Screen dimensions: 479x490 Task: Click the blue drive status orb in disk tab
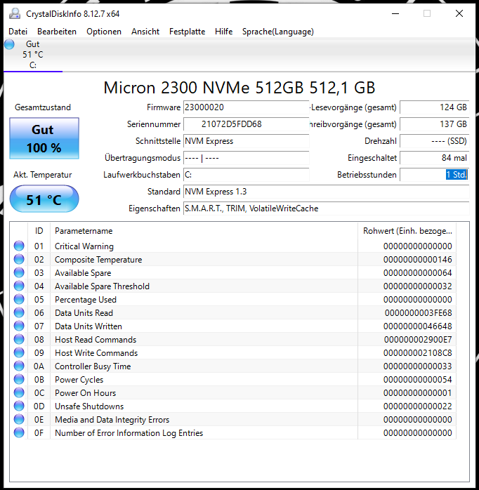tap(9, 44)
